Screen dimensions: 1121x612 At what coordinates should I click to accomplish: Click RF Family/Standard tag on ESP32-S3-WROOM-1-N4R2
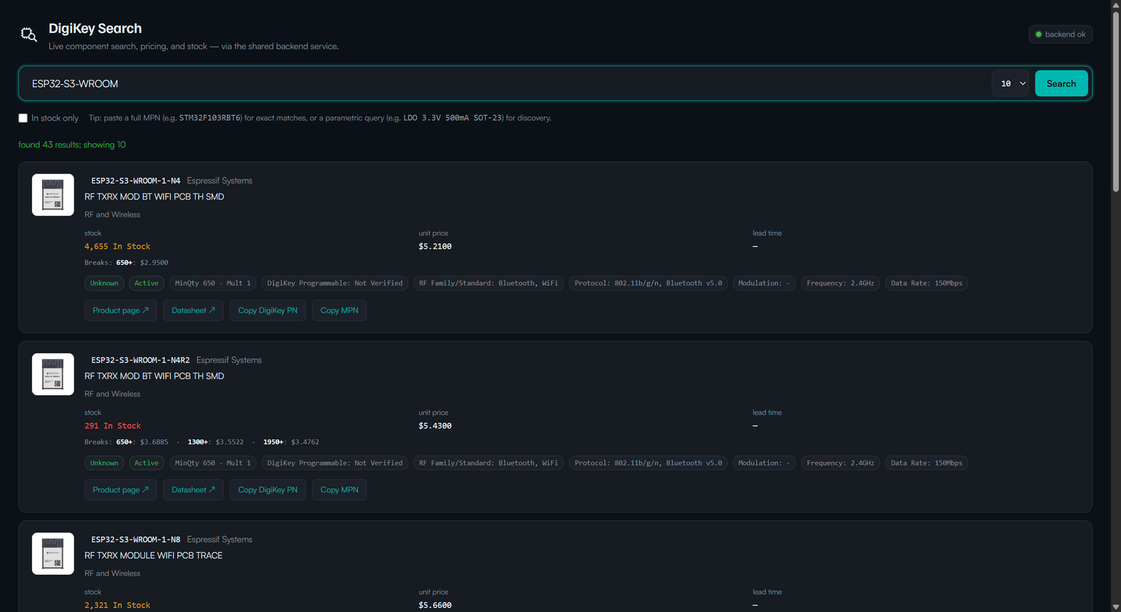point(488,463)
